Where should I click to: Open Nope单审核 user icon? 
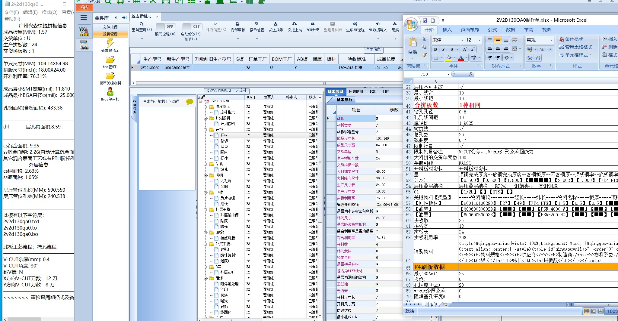pos(110,91)
